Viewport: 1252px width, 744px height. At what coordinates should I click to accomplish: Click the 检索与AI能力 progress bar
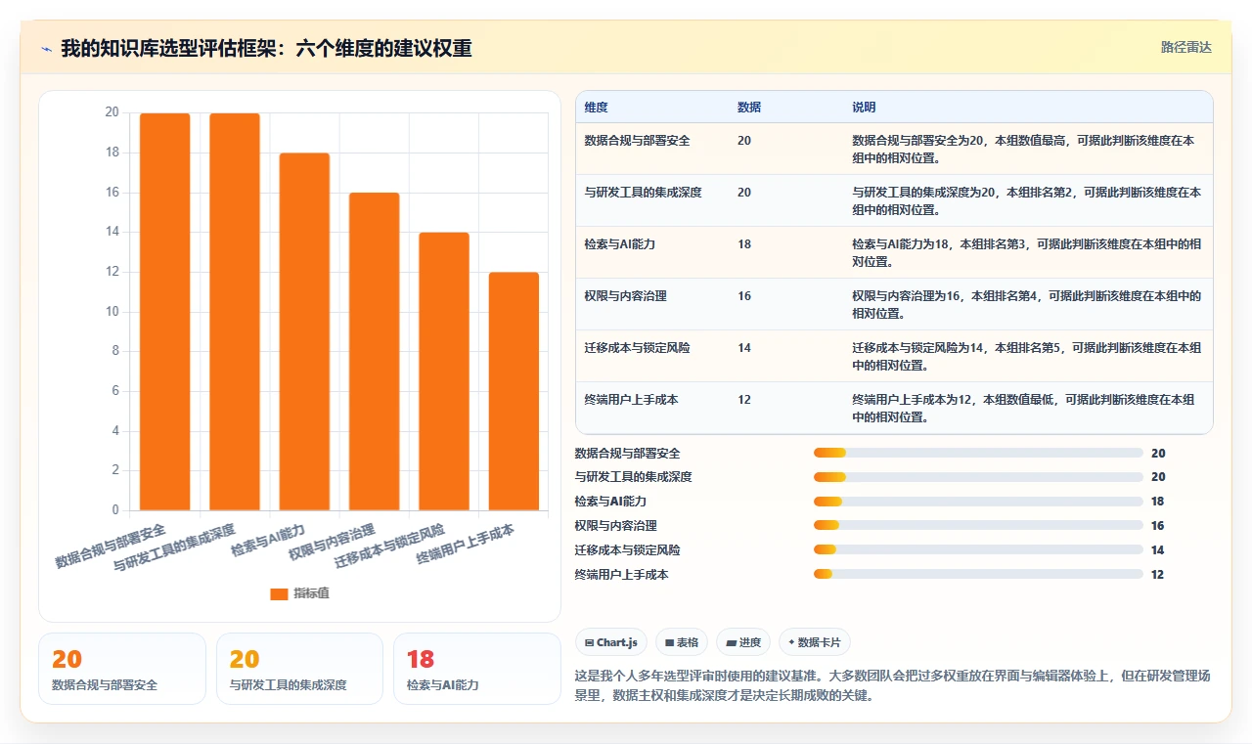pos(978,502)
